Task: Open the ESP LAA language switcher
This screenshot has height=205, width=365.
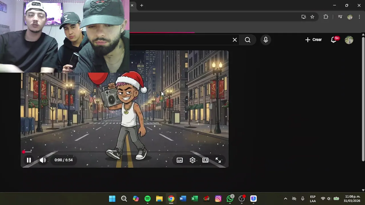Action: 313,199
